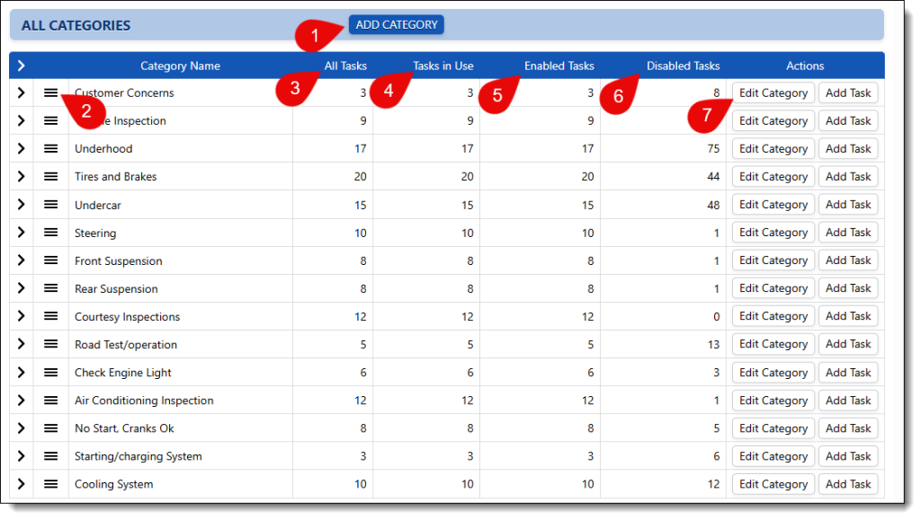The height and width of the screenshot is (520, 921).
Task: Click the Starting/charging System reorder handle
Action: (x=51, y=456)
